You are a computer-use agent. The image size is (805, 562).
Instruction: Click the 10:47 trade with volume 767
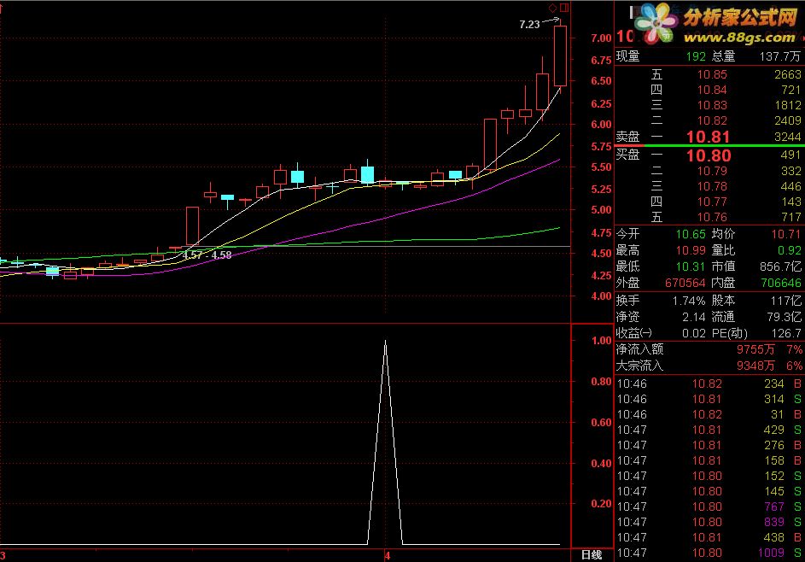[x=709, y=507]
